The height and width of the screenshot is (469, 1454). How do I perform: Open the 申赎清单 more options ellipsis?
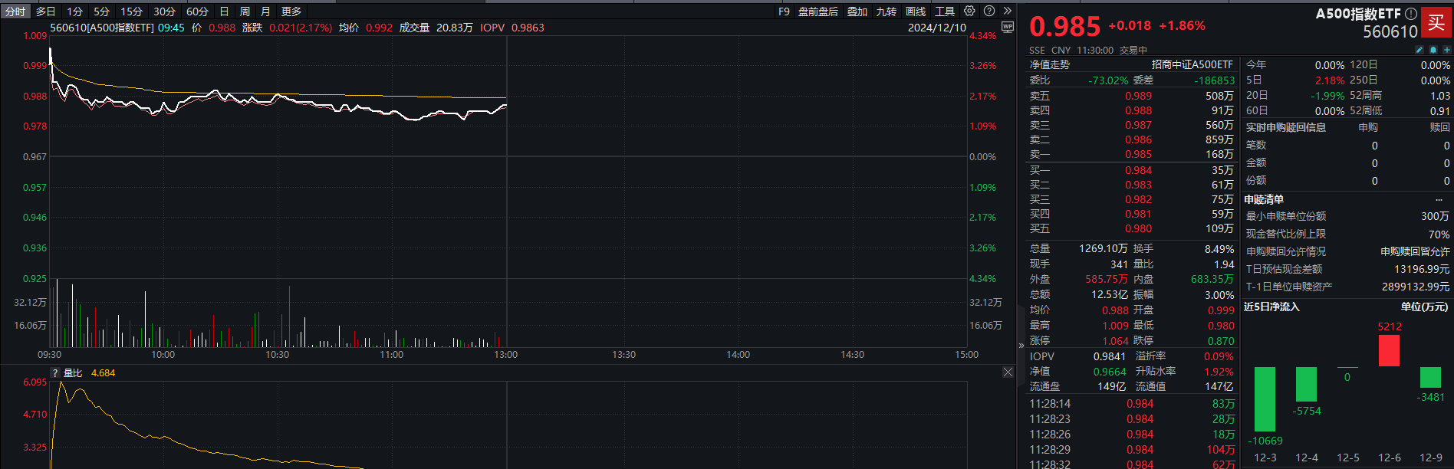click(x=1439, y=199)
